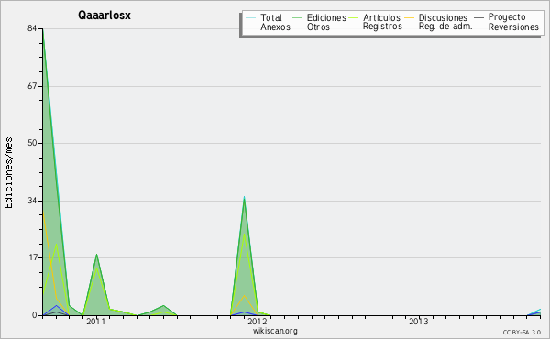Click the Registros legend entry
Image resolution: width=550 pixels, height=339 pixels.
click(382, 27)
